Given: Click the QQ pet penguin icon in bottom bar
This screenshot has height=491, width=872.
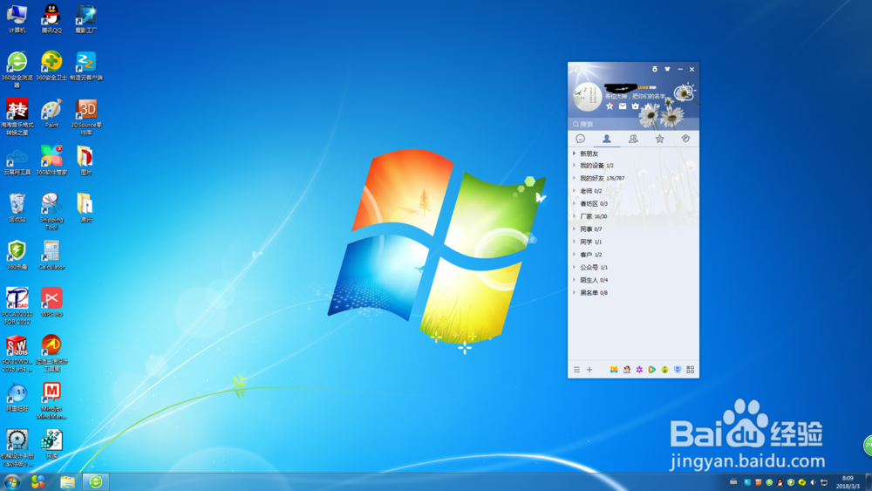Looking at the screenshot, I should coord(627,370).
